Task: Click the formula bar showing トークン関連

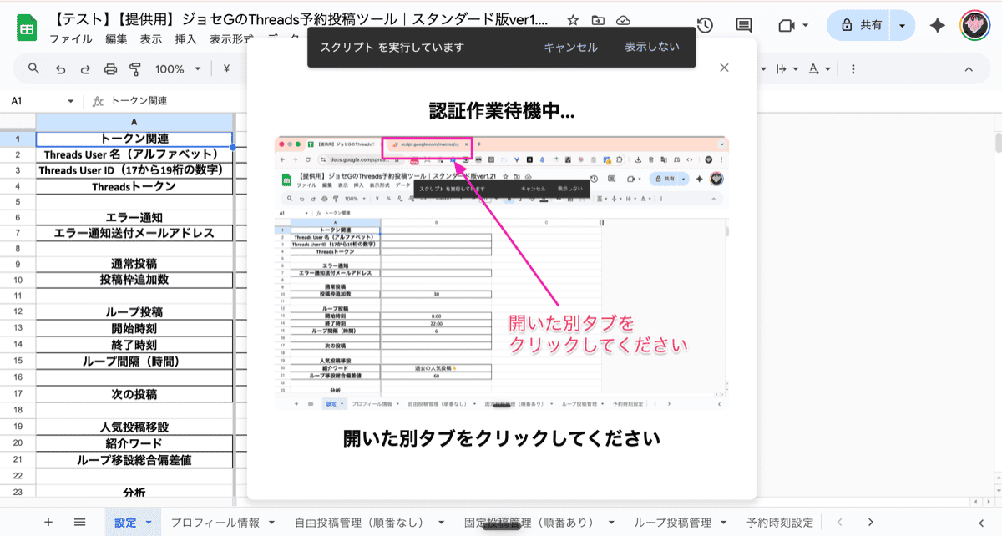Action: (139, 101)
